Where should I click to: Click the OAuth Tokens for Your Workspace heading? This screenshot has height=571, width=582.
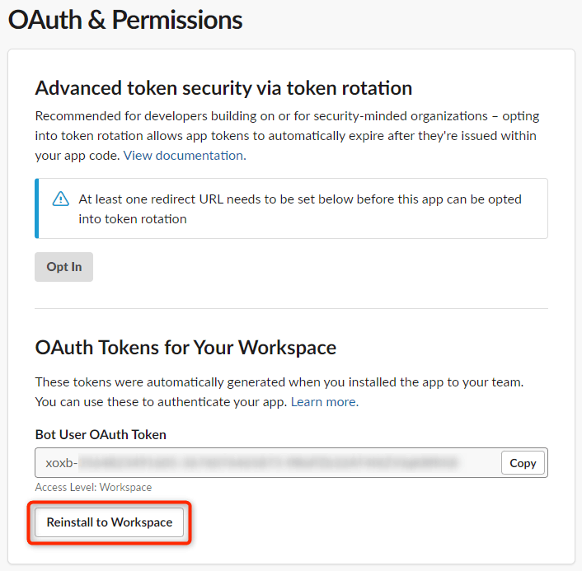click(185, 348)
